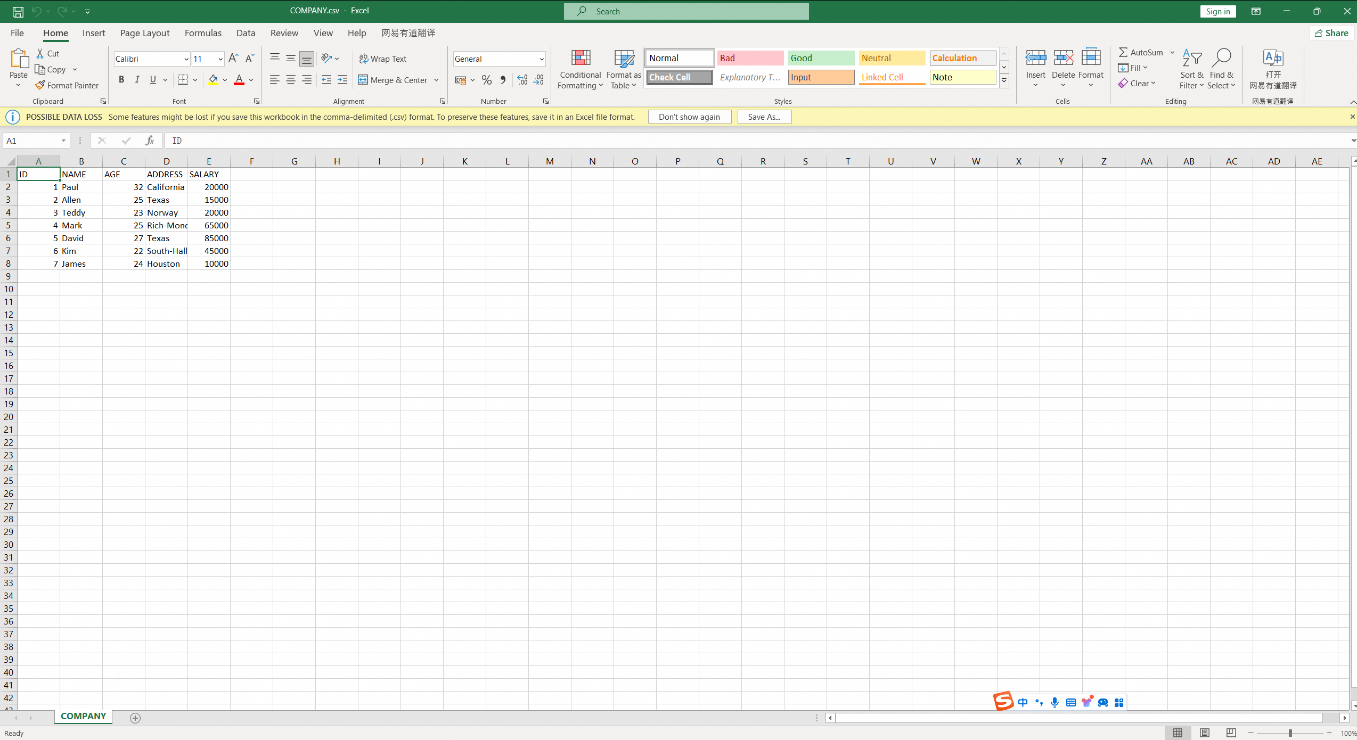Open the General number format dropdown
The width and height of the screenshot is (1357, 740).
[541, 59]
